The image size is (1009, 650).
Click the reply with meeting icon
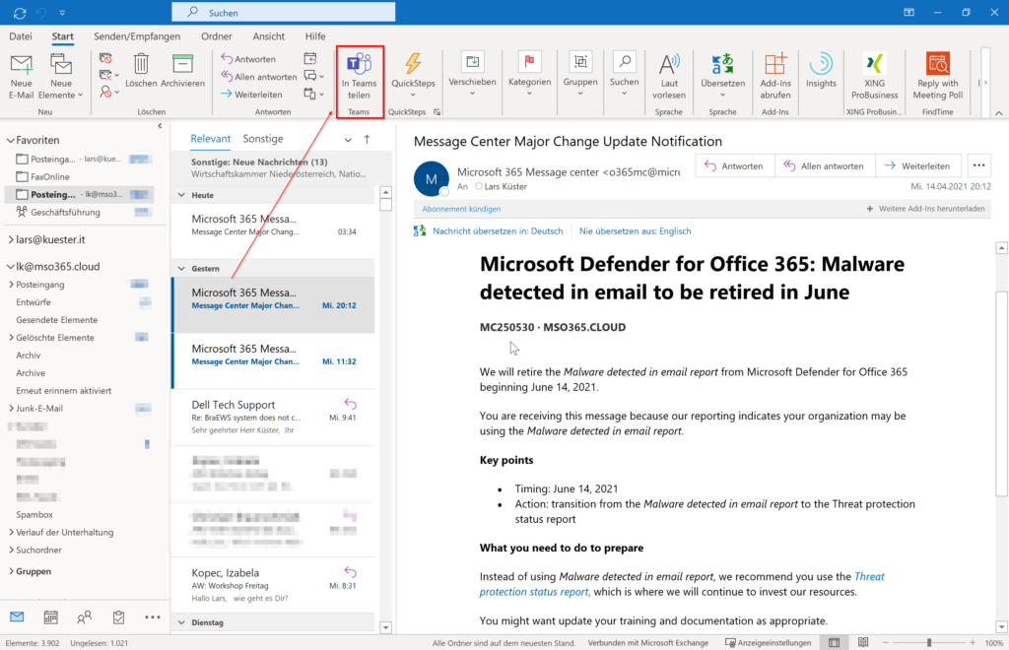(x=310, y=59)
